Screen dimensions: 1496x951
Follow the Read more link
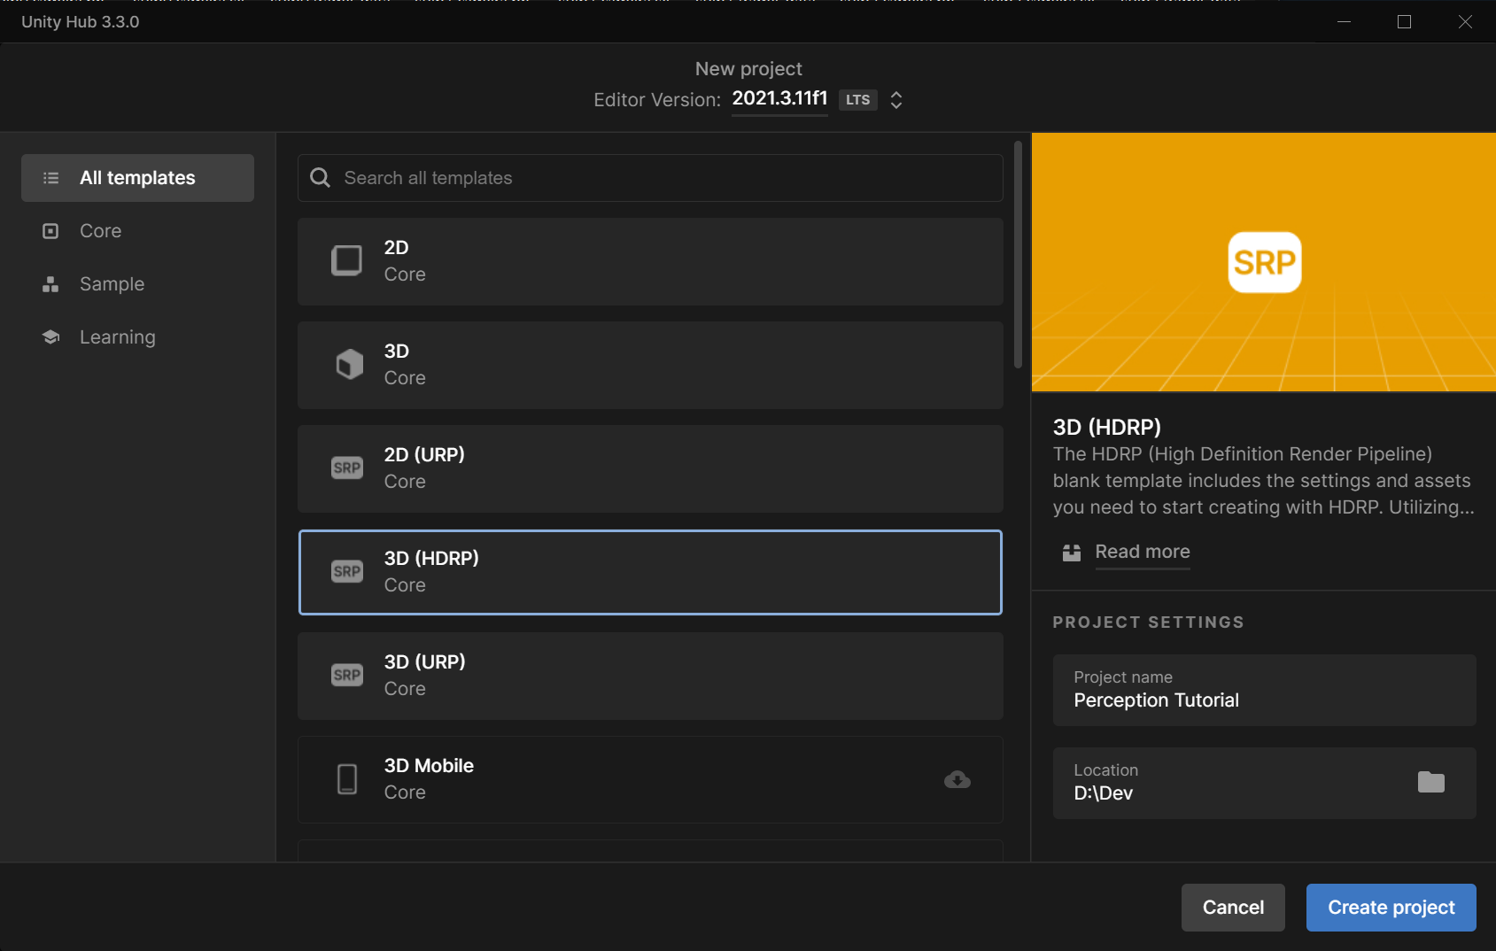(x=1142, y=552)
